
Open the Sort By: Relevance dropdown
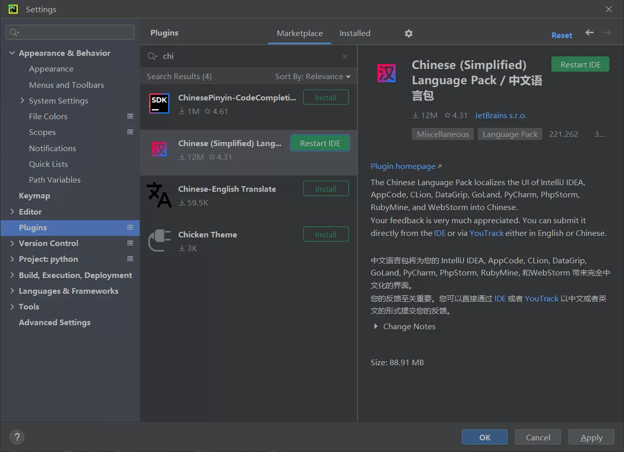coord(313,76)
